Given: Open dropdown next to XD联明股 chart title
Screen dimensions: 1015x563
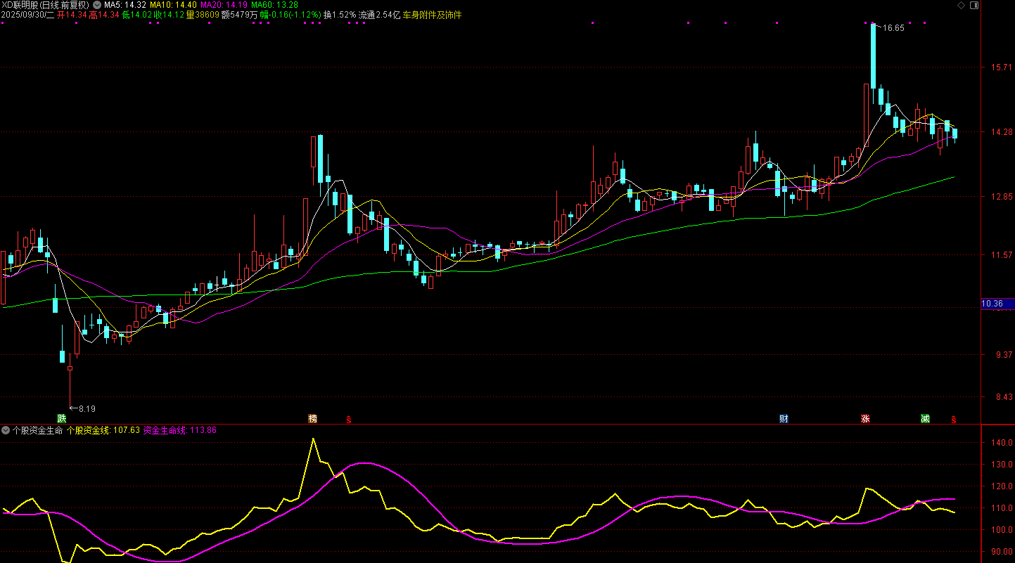Looking at the screenshot, I should pyautogui.click(x=96, y=5).
